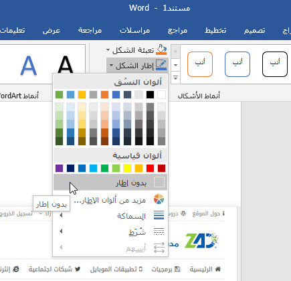The width and height of the screenshot is (291, 281).
Task: Click the الرئيسية home link
Action: [201, 269]
